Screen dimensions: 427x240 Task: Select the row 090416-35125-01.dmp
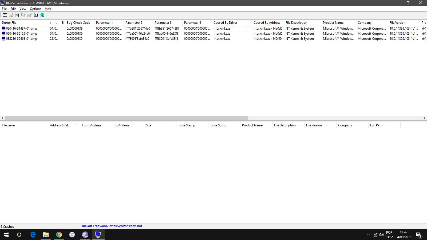[213, 34]
